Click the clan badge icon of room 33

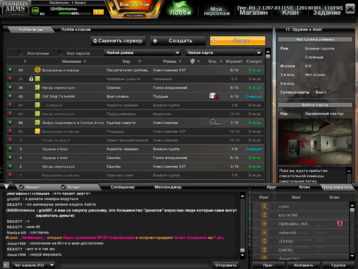(x=37, y=70)
